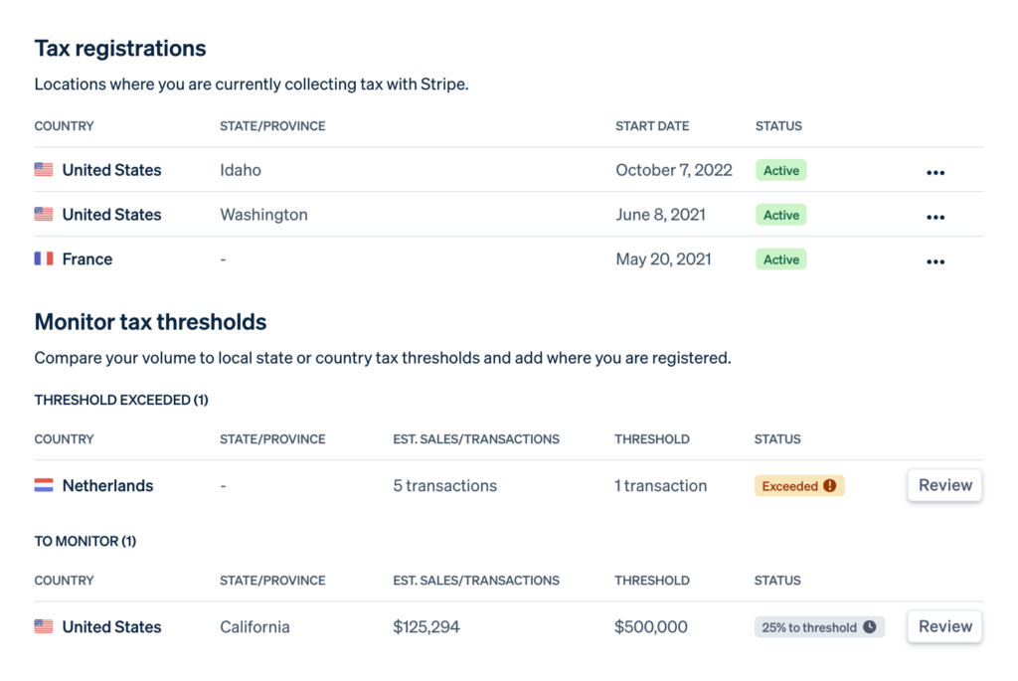Click the $125,294 estimated sales figure

point(426,626)
